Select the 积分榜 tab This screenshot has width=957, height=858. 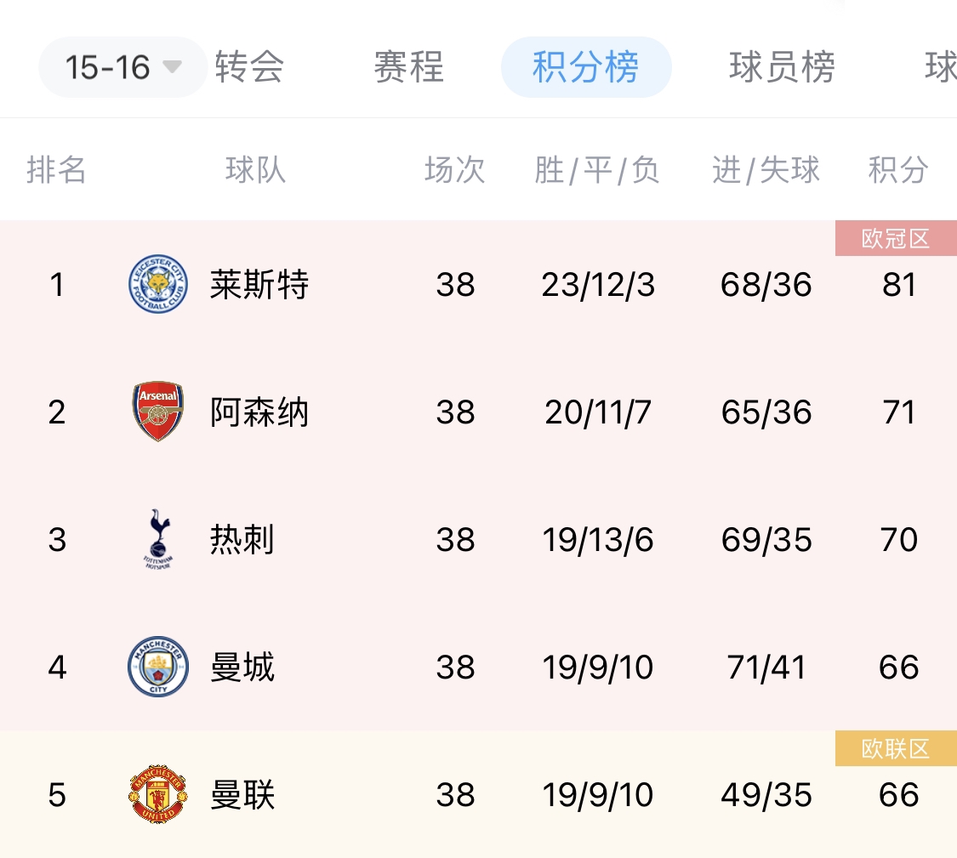pyautogui.click(x=586, y=67)
